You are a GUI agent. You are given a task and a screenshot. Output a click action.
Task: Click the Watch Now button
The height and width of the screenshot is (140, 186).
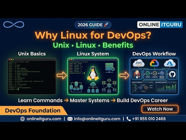click(x=160, y=109)
